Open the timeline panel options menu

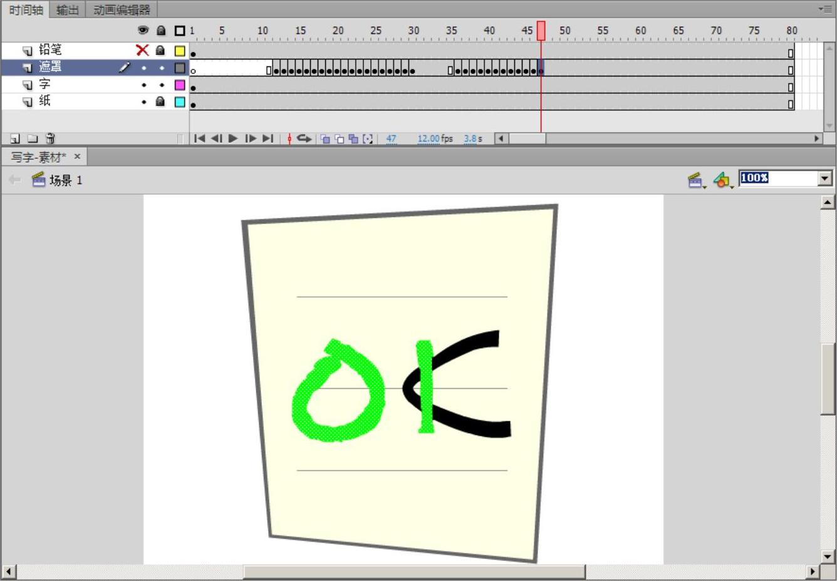(825, 9)
